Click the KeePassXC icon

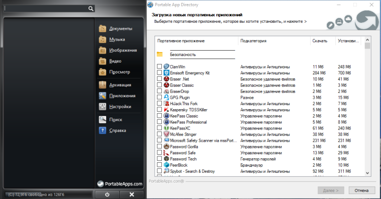[166, 128]
